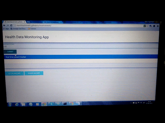This screenshot has width=165, height=123.
Task: Click the Real time patient tracker bar
Action: coord(81,57)
